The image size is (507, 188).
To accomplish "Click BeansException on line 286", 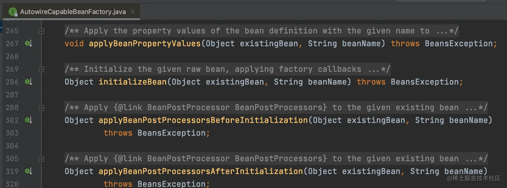I will 425,82.
